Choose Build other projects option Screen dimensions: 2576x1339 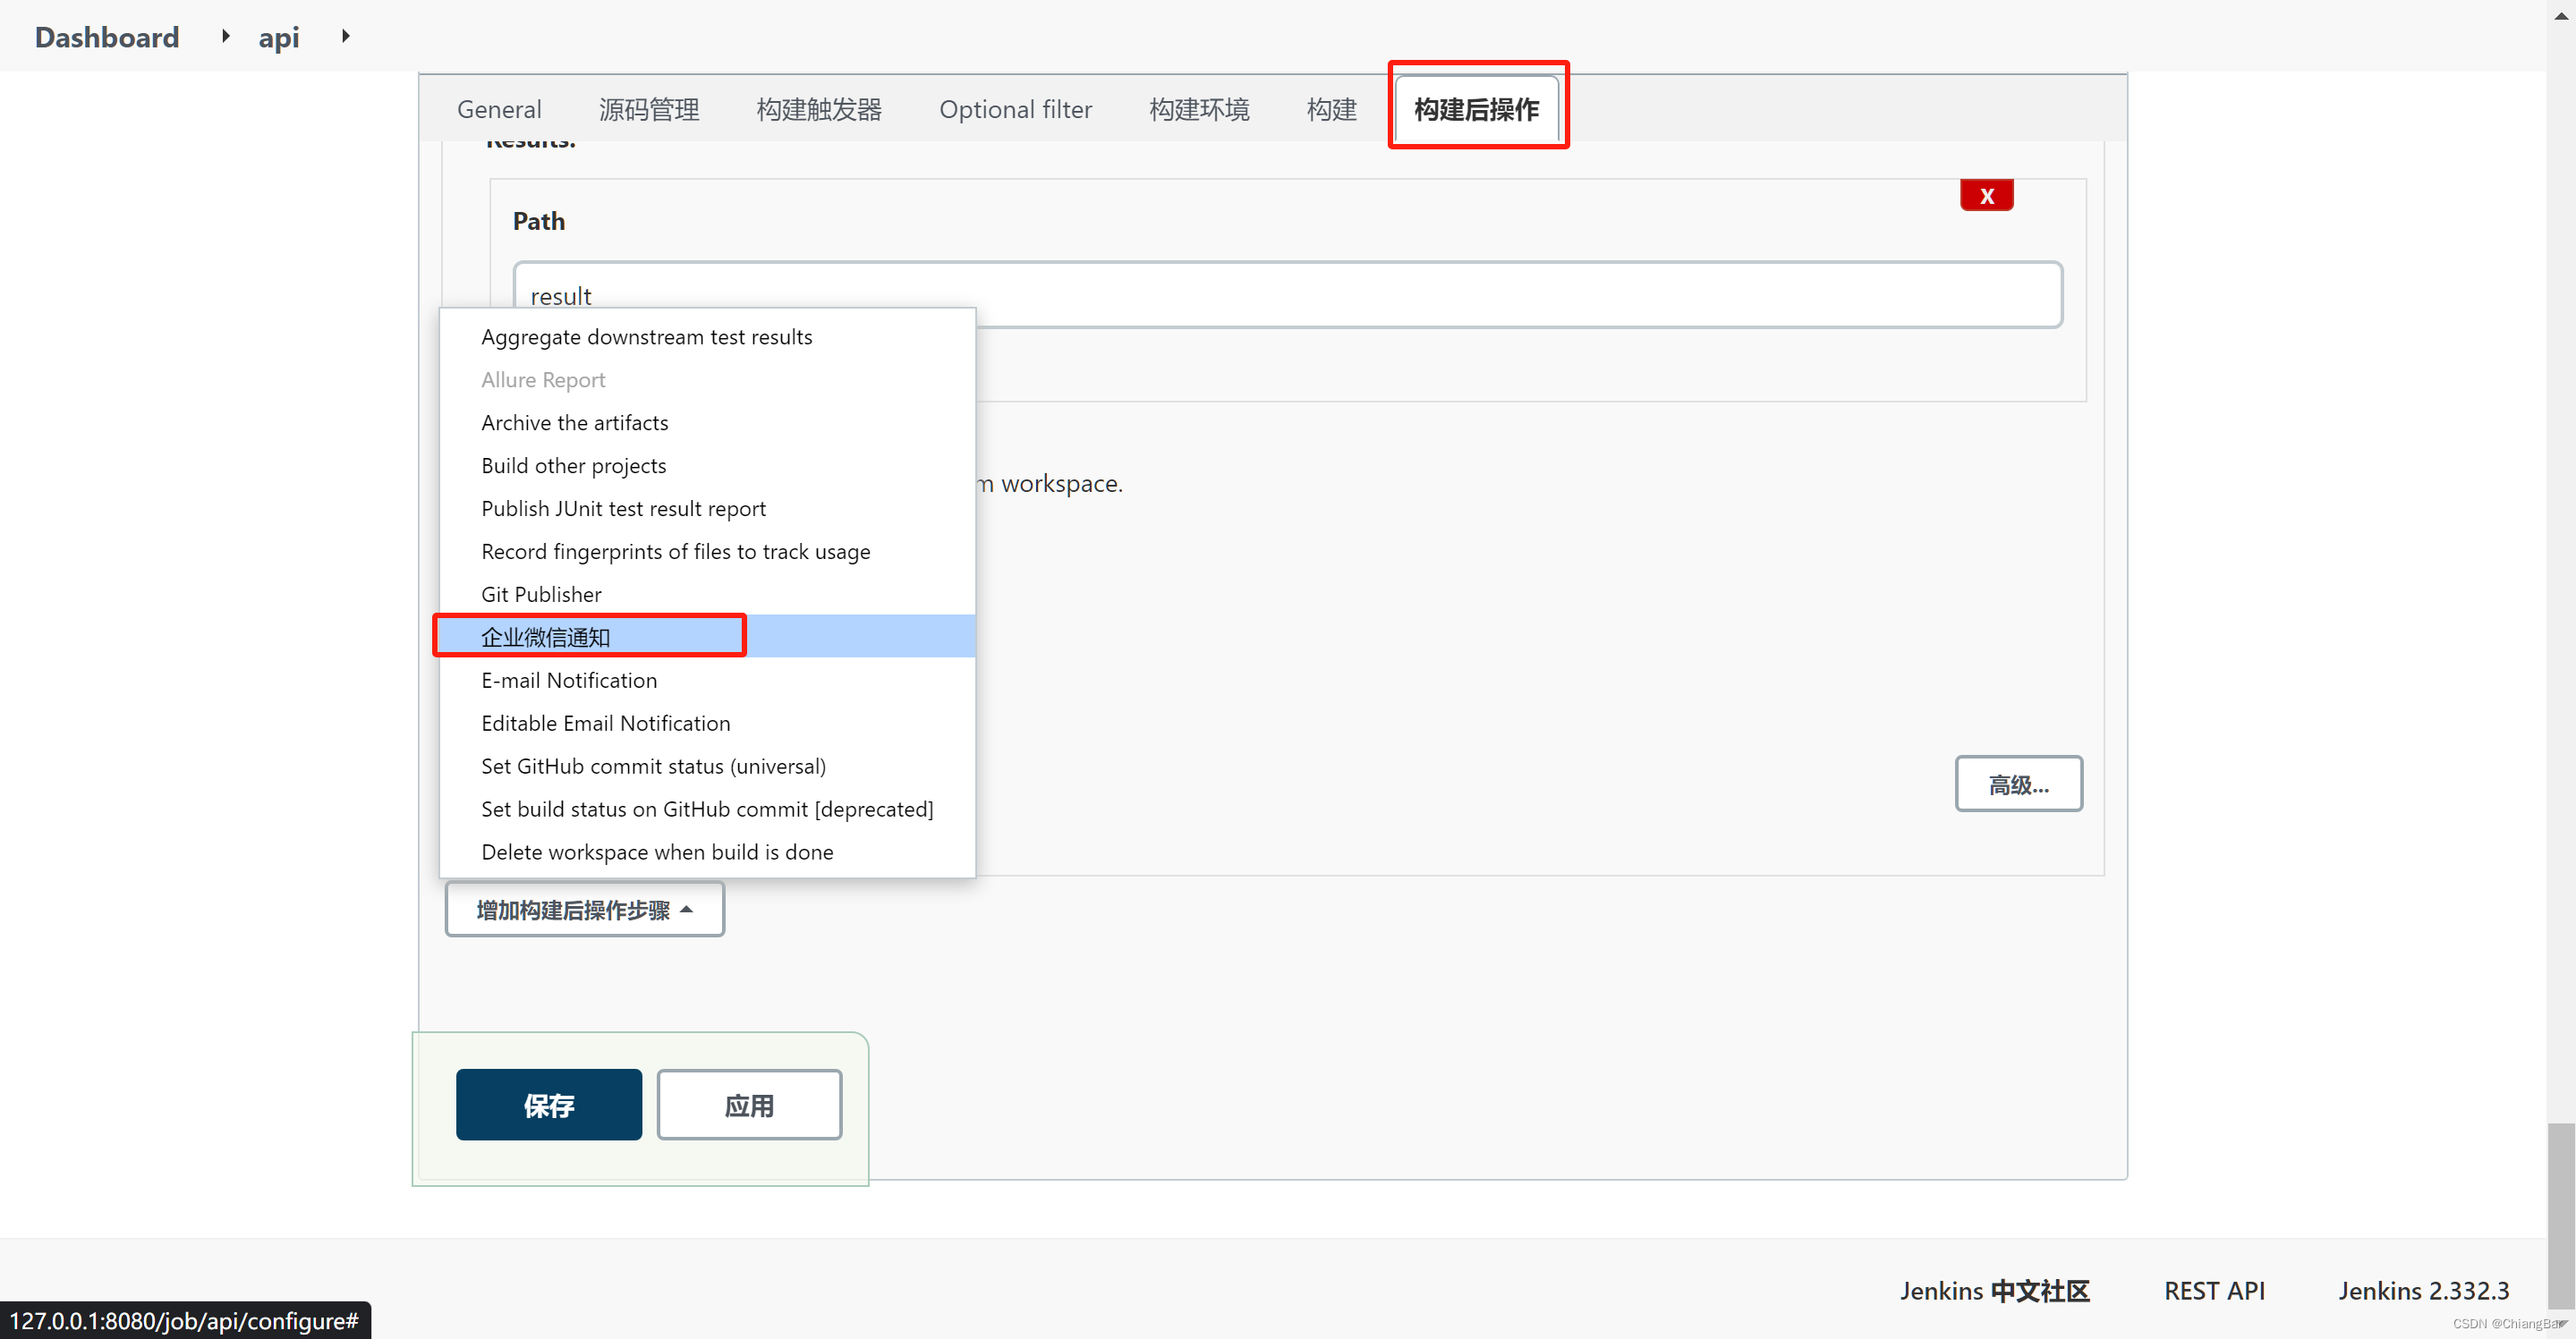(x=707, y=466)
